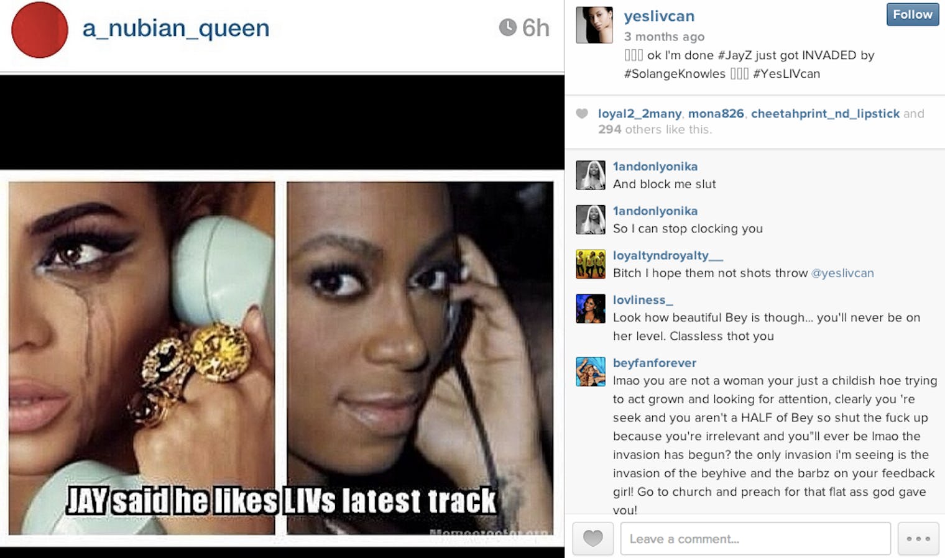Open yeslivcan username link
The image size is (945, 558).
click(659, 16)
